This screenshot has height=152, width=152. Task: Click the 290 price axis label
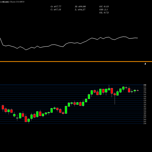145,116
